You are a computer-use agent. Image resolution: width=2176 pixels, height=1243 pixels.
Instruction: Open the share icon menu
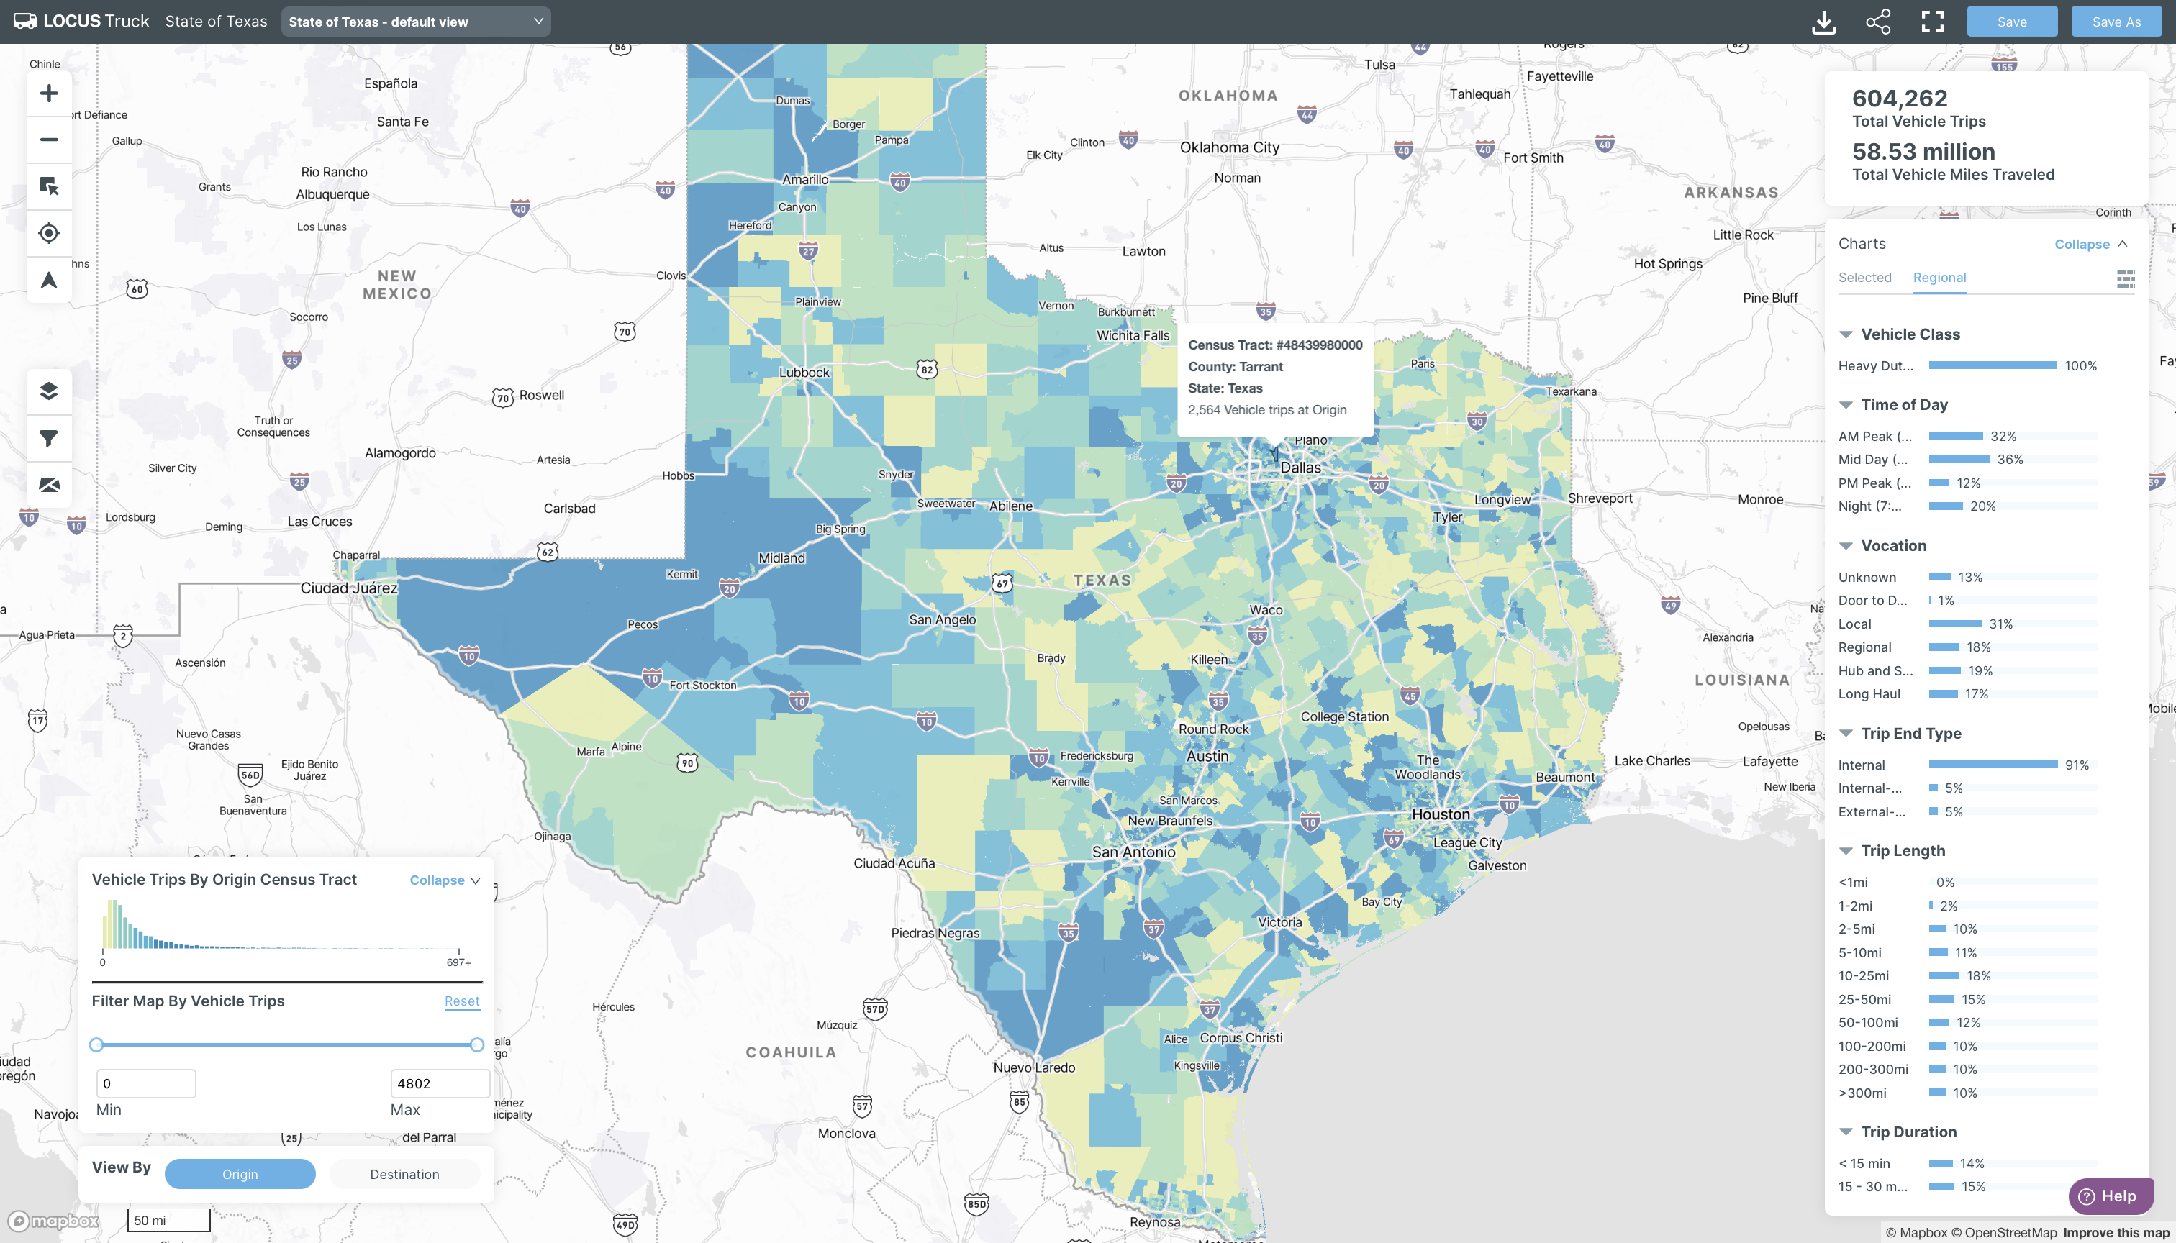(x=1878, y=22)
